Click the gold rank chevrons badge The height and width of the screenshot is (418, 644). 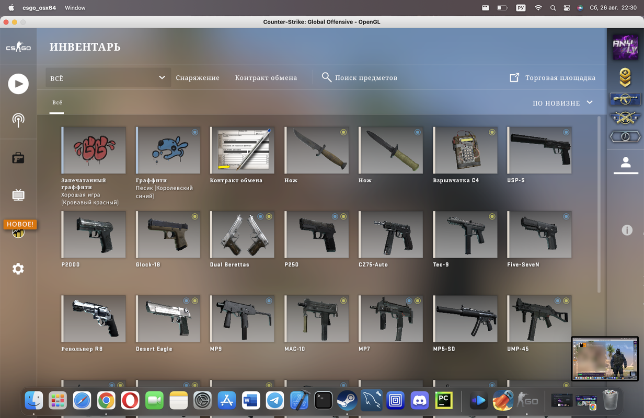[x=625, y=77]
